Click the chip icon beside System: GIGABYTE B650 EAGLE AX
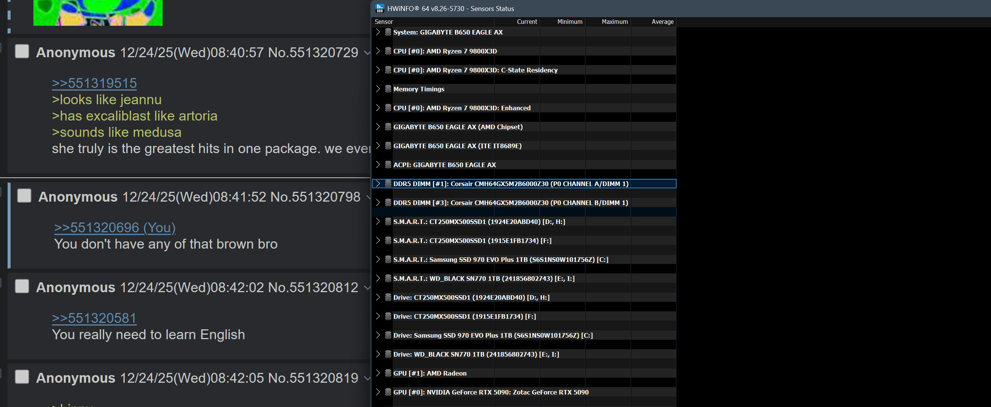This screenshot has width=991, height=407. (x=388, y=32)
